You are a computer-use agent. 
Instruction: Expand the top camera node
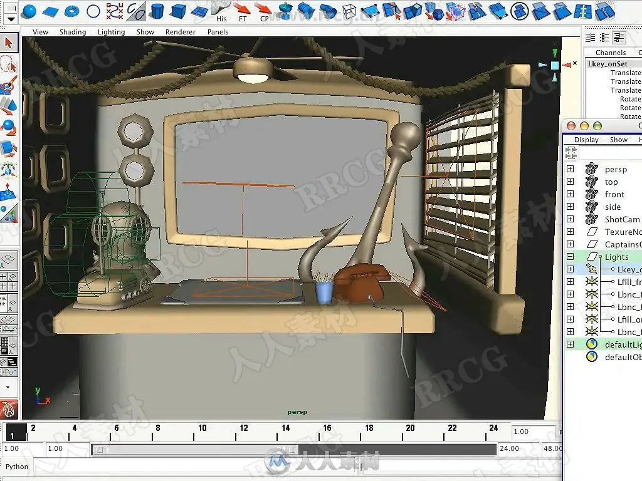570,181
